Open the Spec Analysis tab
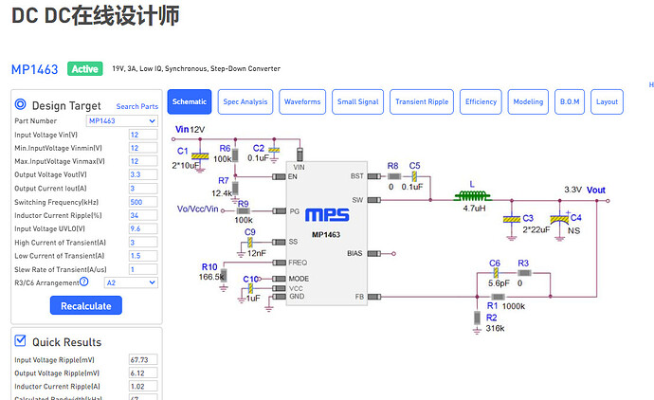This screenshot has width=654, height=400. tap(245, 101)
